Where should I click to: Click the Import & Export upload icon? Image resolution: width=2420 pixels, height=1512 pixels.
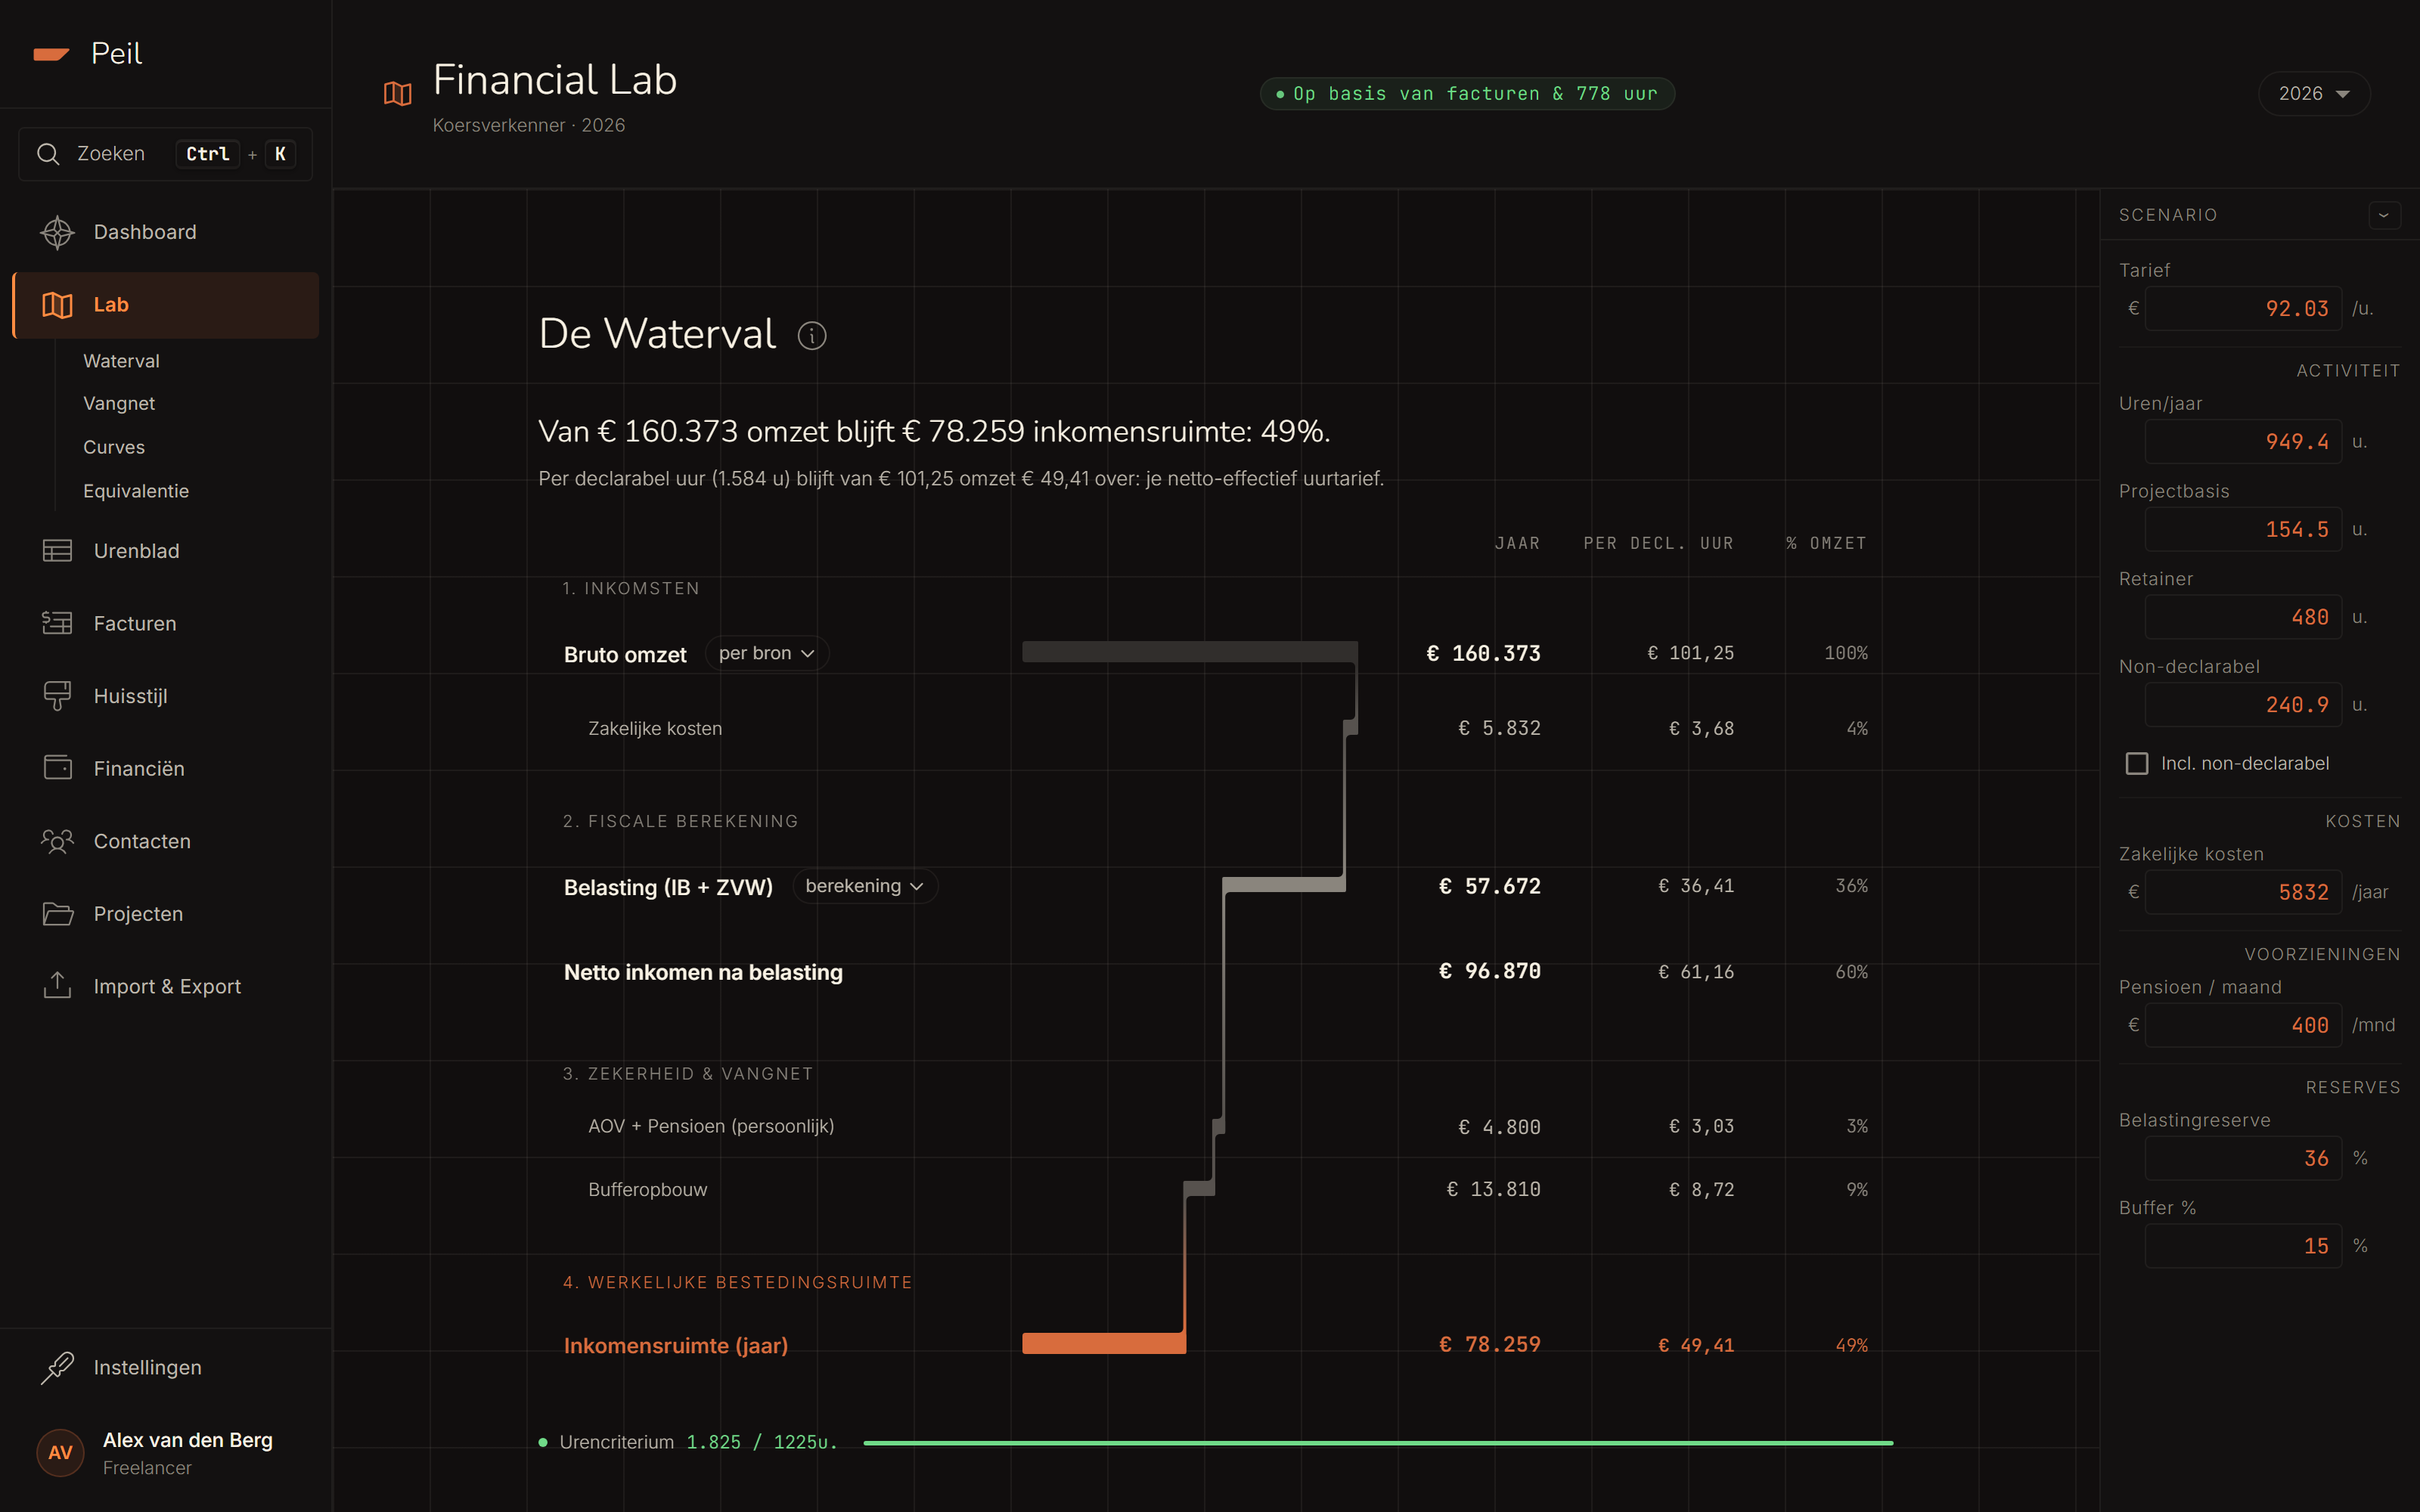57,986
